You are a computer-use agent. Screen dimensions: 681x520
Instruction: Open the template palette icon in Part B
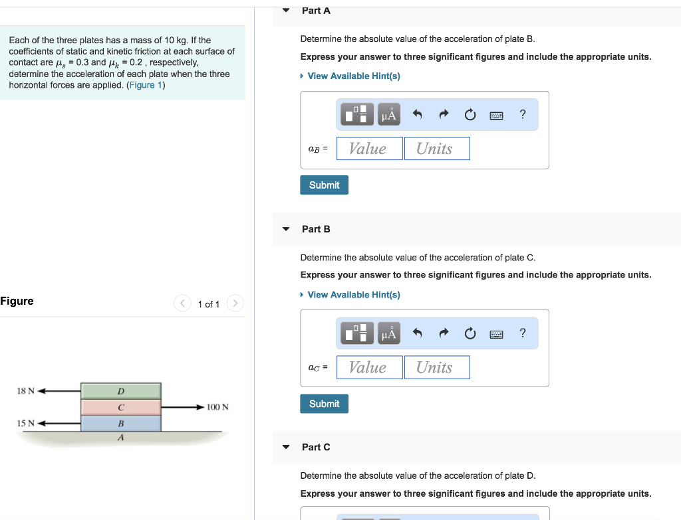[x=356, y=333]
